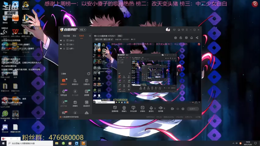Open the taskbar clock and date
Viewport: 260px width, 146px height.
(x=248, y=143)
